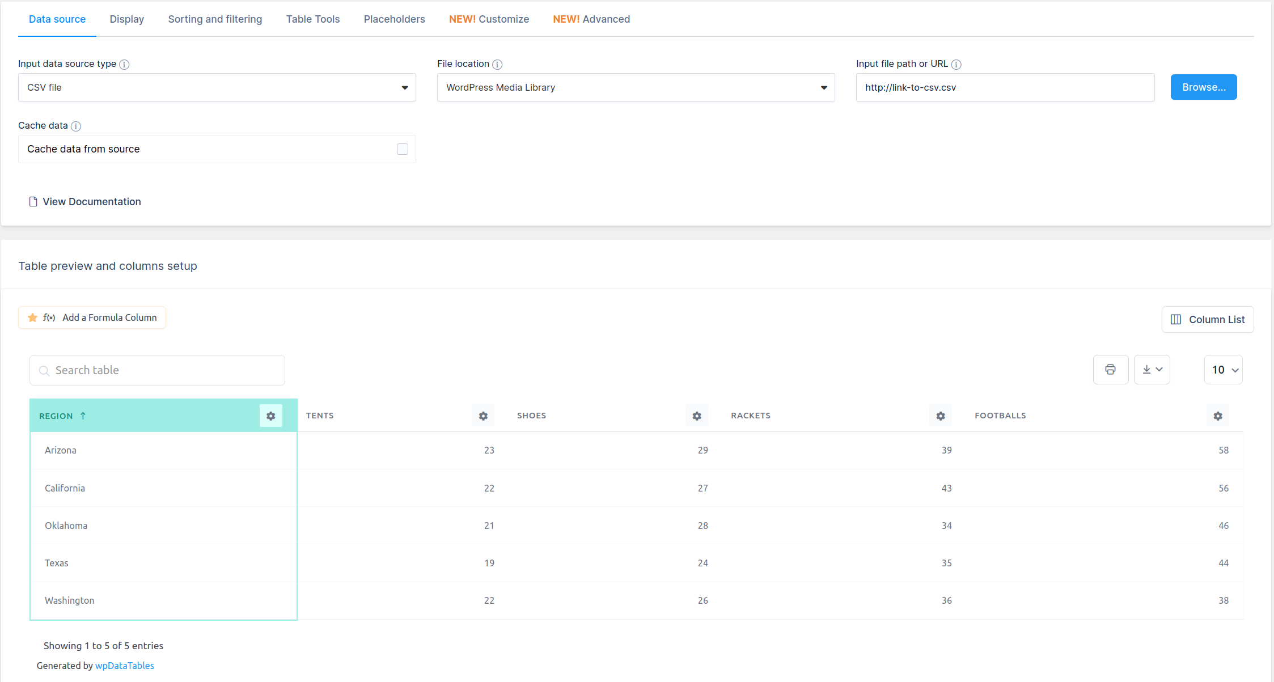Select the Washington region cell
1274x682 pixels.
[x=163, y=600]
